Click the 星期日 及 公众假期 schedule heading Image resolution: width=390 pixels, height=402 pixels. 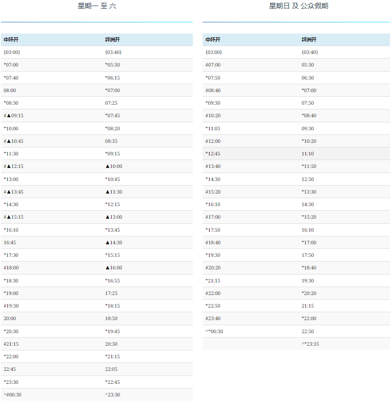click(298, 6)
